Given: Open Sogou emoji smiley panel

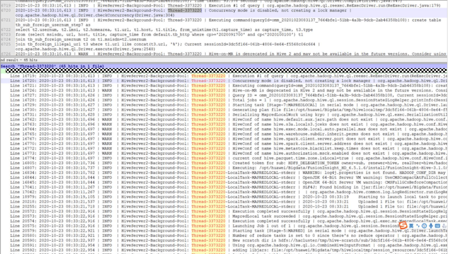Looking at the screenshot, I should [x=424, y=226].
